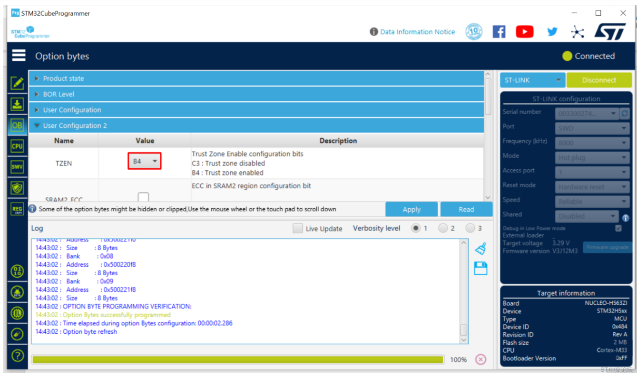Viewport: 637px width, 377px height.
Task: Click the Read button
Action: pos(466,209)
